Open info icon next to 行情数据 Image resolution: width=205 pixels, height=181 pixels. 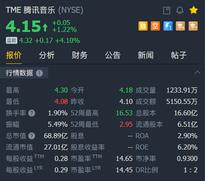pos(39,73)
